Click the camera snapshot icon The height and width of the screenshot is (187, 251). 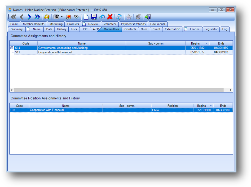pos(56,17)
